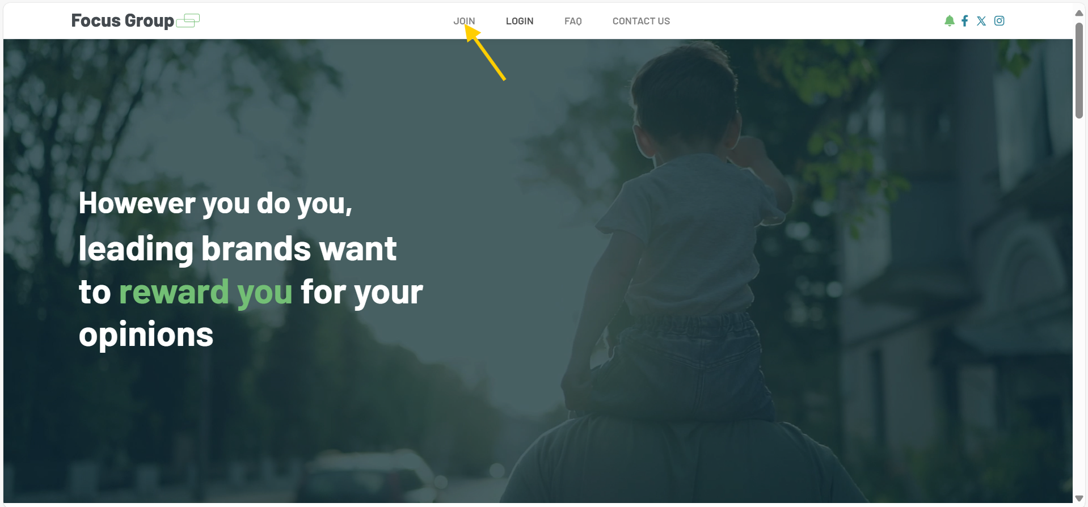
Task: Click the "However you do you," heading
Action: (x=216, y=204)
